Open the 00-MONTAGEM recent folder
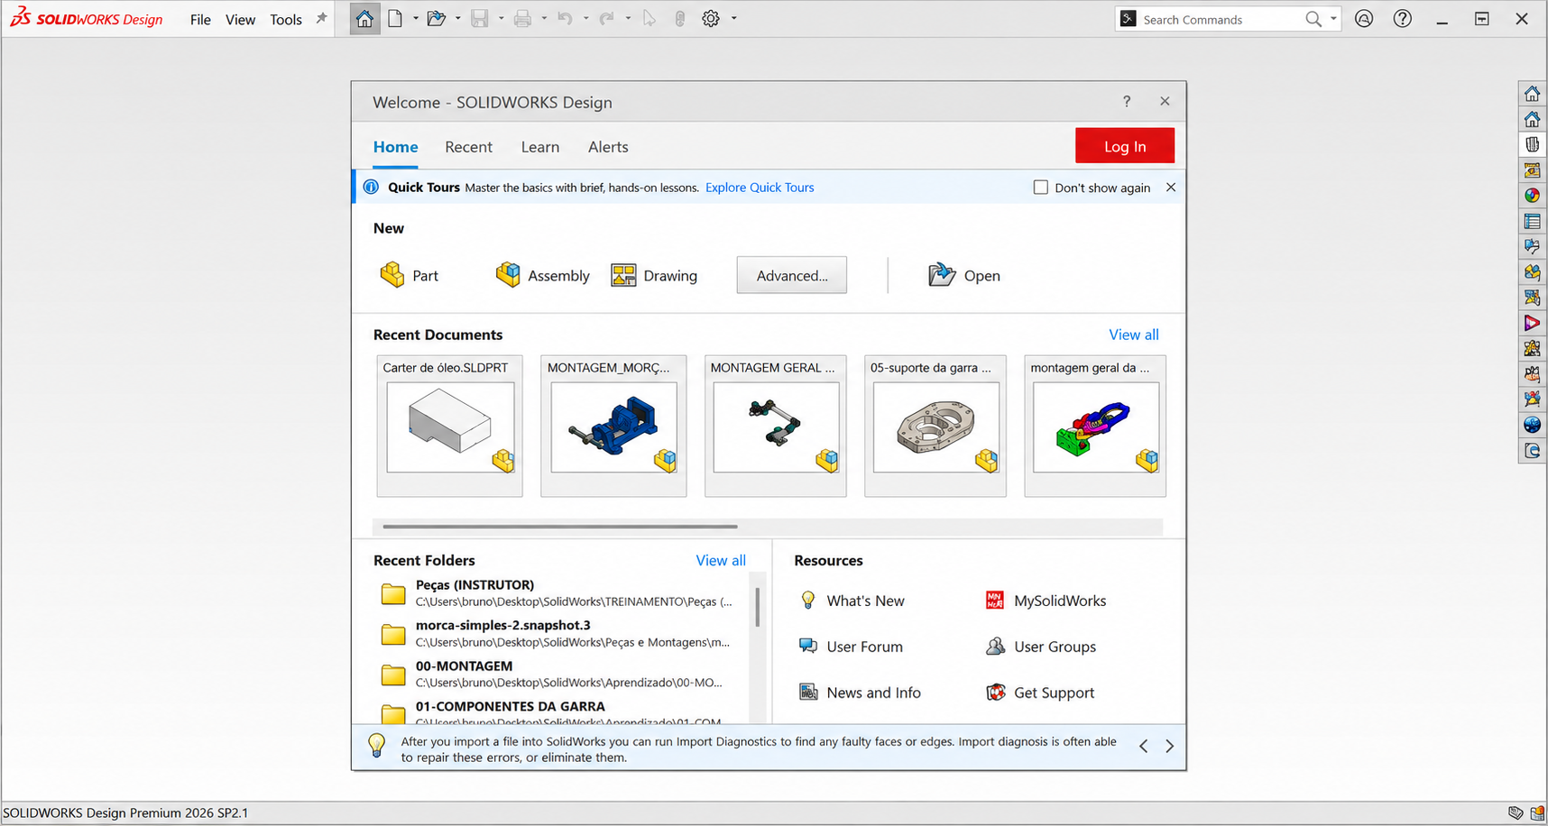The height and width of the screenshot is (826, 1548). pos(559,674)
